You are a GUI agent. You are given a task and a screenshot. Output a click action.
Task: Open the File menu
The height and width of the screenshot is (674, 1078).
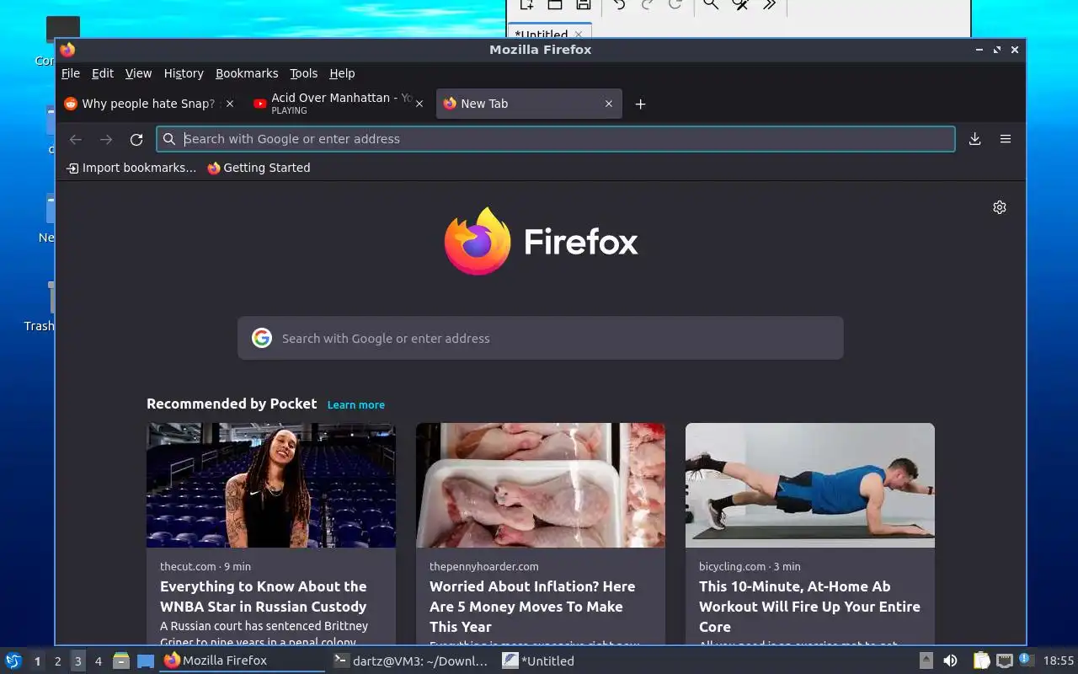tap(71, 73)
